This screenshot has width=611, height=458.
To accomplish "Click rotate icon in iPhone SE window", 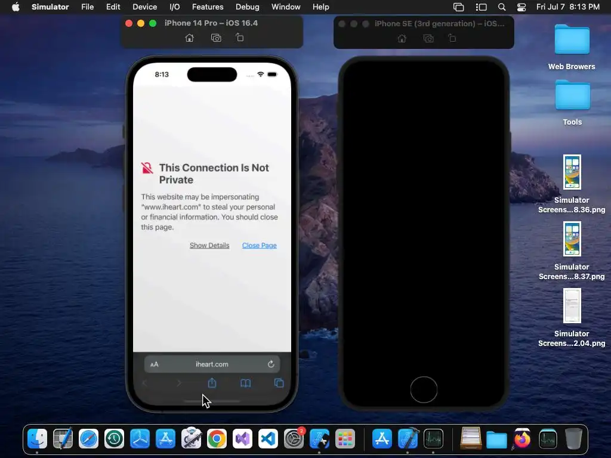I will (x=452, y=38).
